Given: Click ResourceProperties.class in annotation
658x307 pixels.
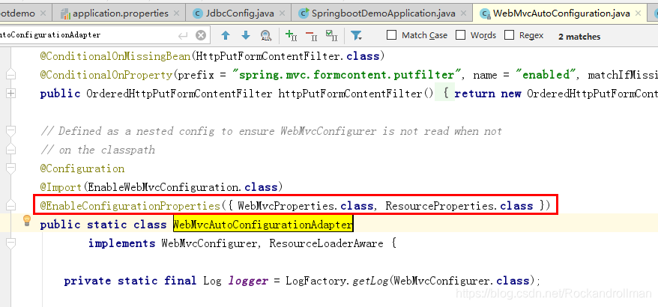Looking at the screenshot, I should point(459,206).
